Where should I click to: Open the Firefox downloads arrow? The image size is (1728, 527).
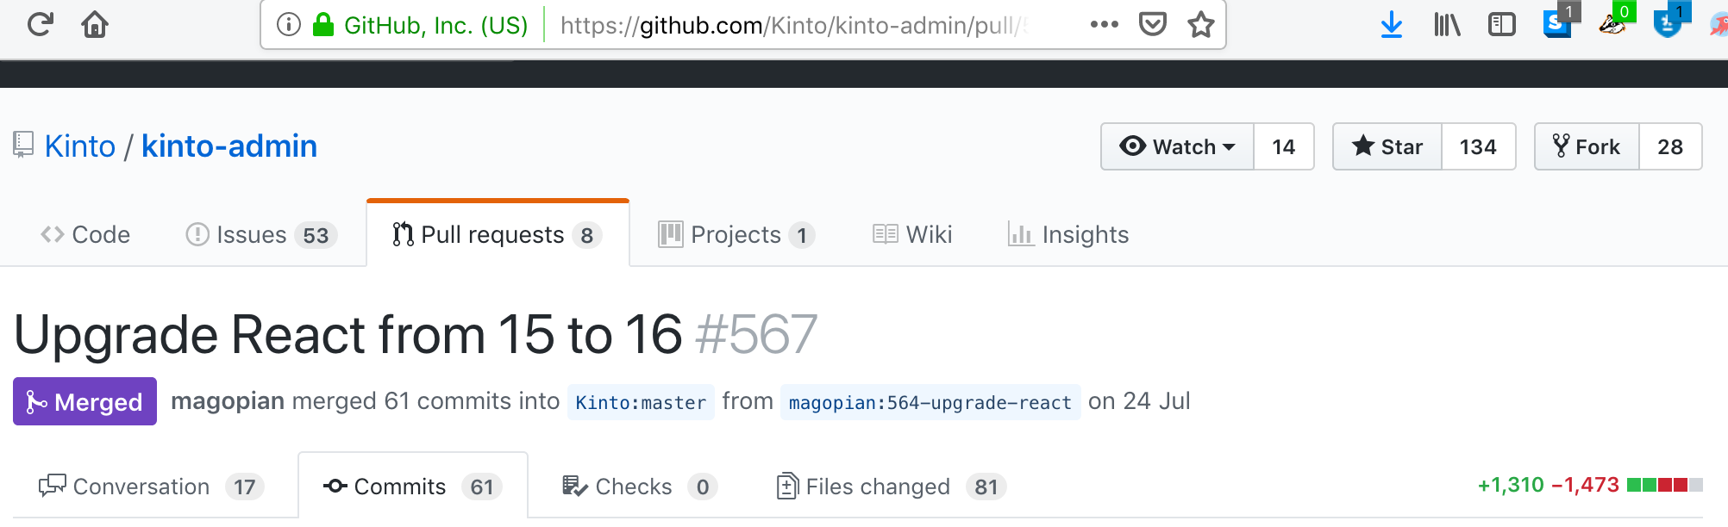(1392, 25)
